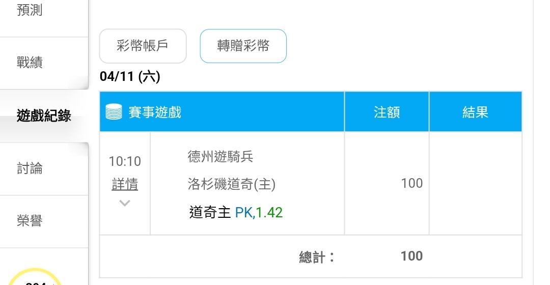Image resolution: width=550 pixels, height=285 pixels.
Task: Click the 賽事遊戲 column header
Action: 155,112
